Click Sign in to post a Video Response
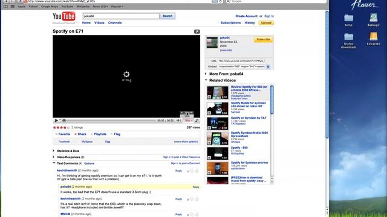The image size is (387, 217). [181, 157]
